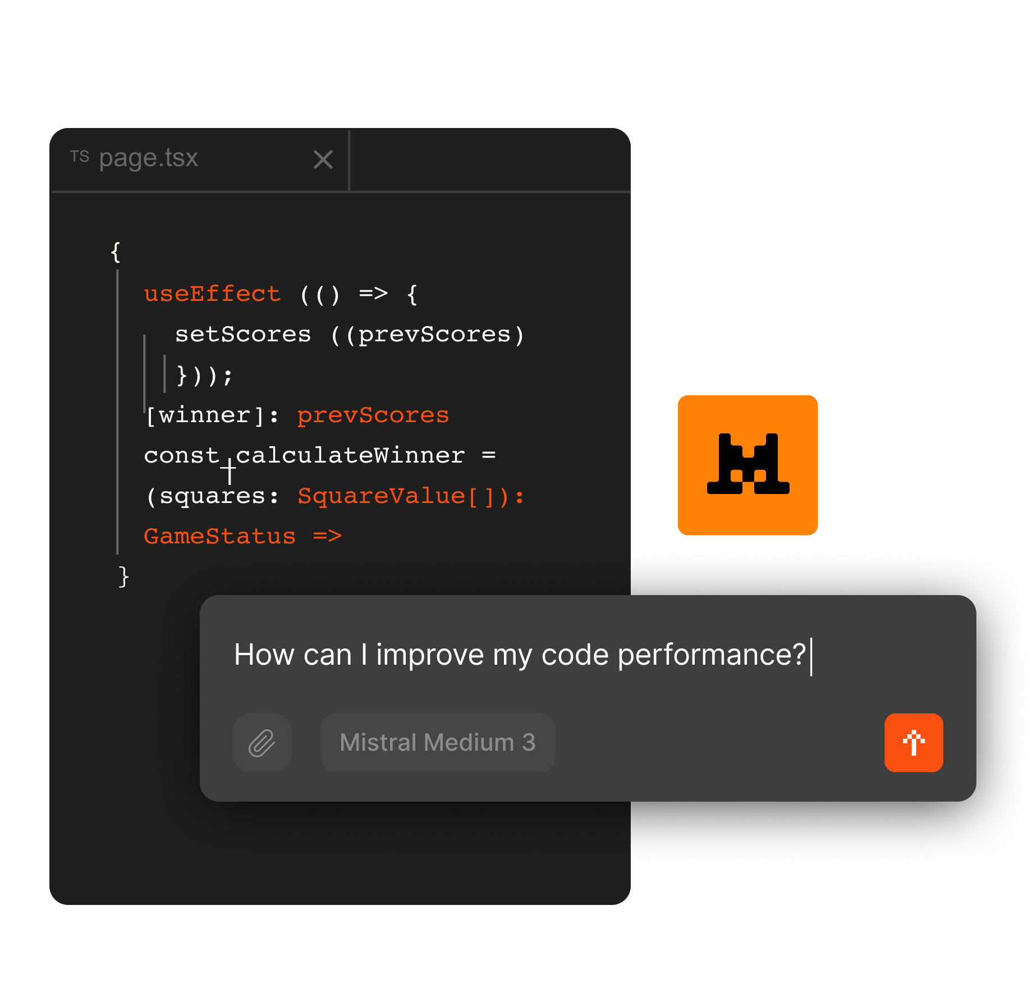
Task: Switch to the page.tsx tab
Action: pyautogui.click(x=149, y=158)
